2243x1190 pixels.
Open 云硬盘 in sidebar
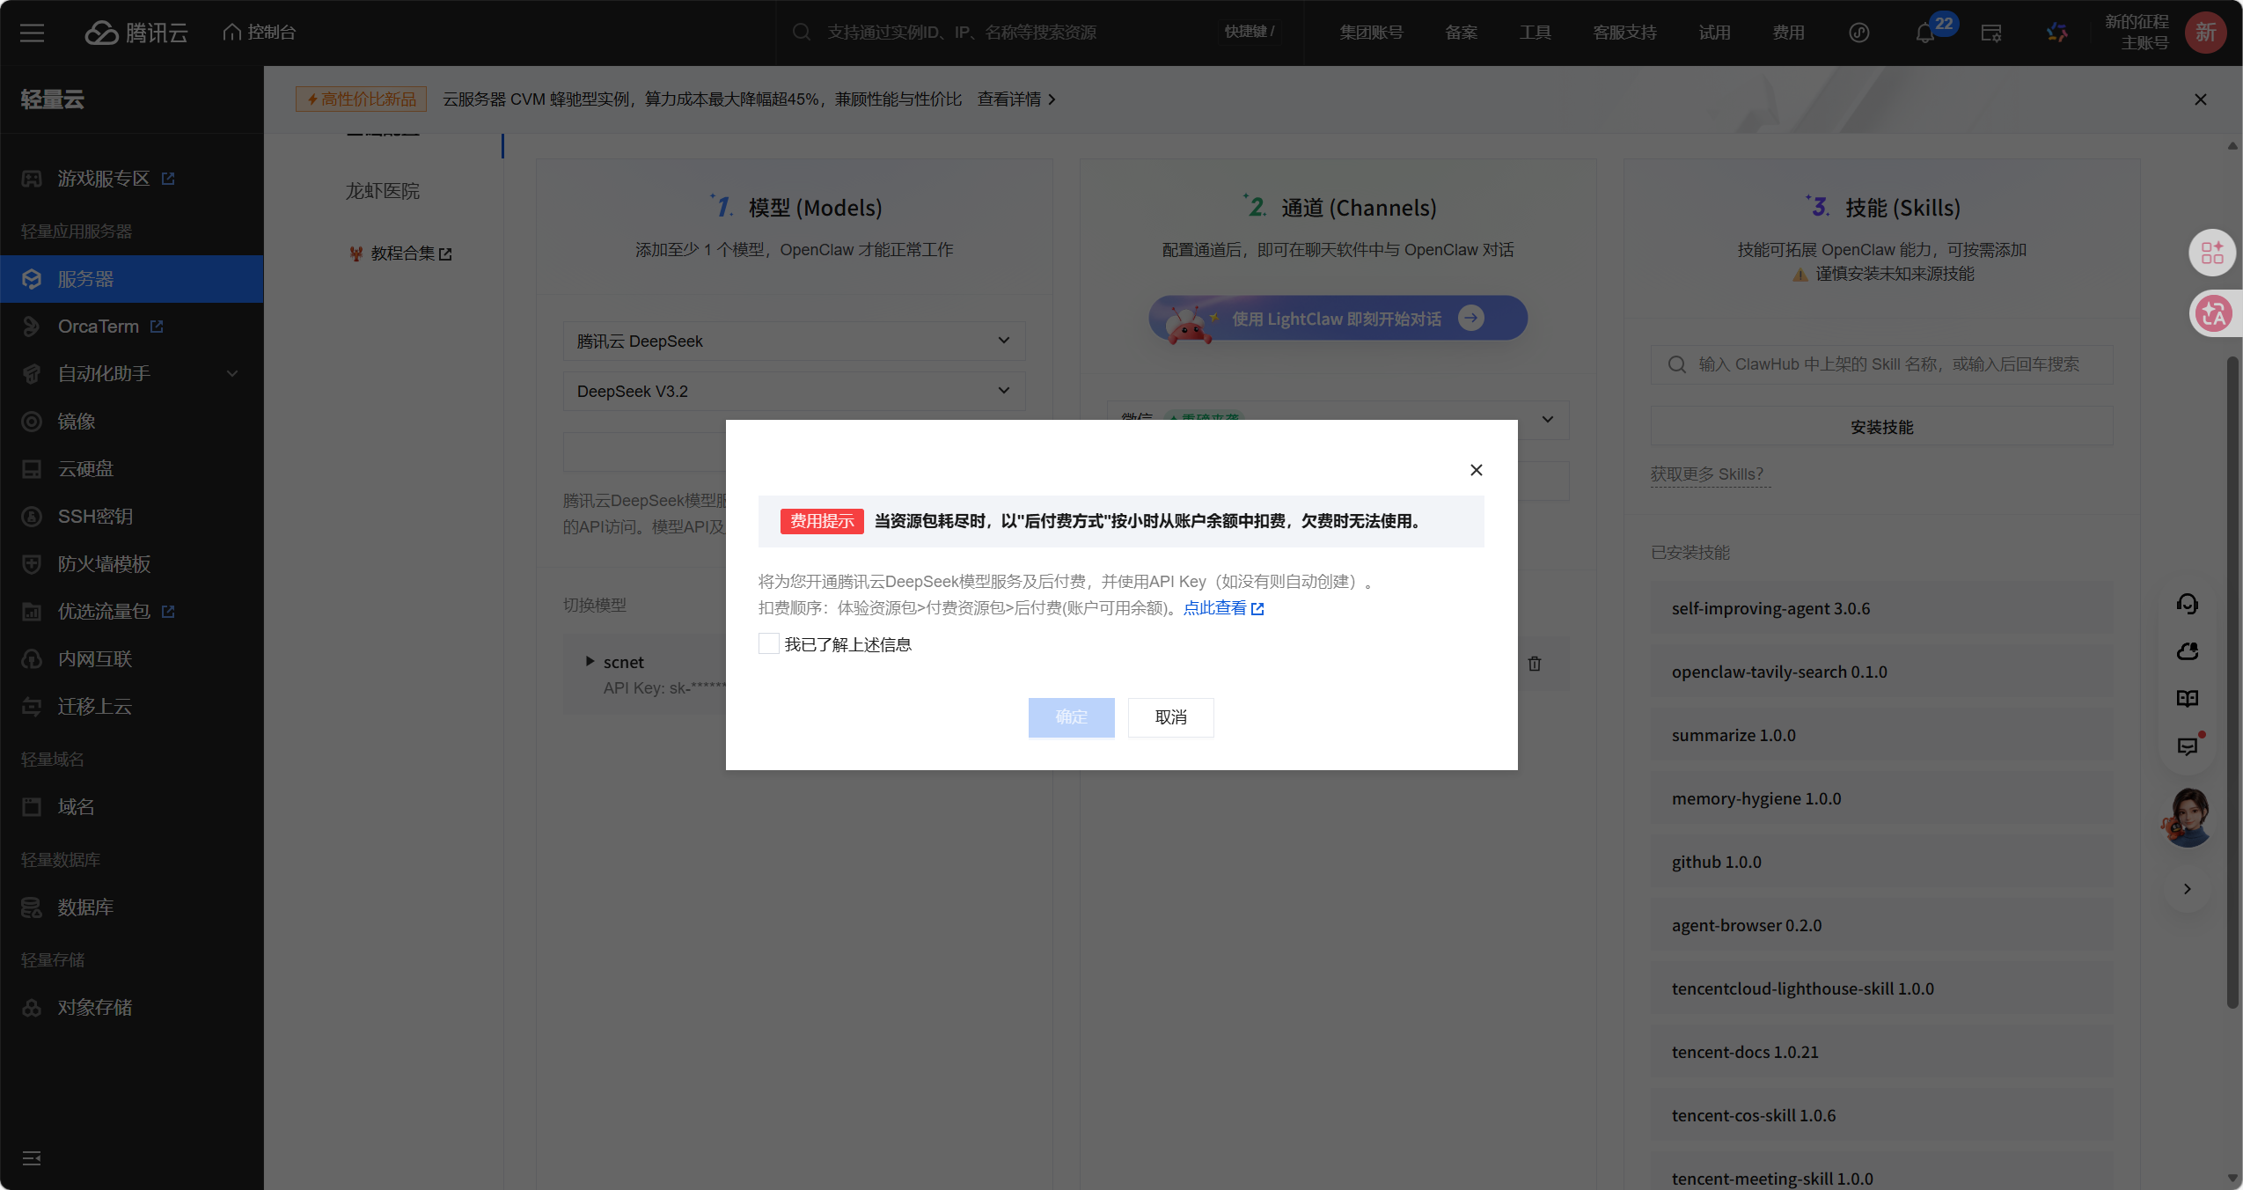132,469
